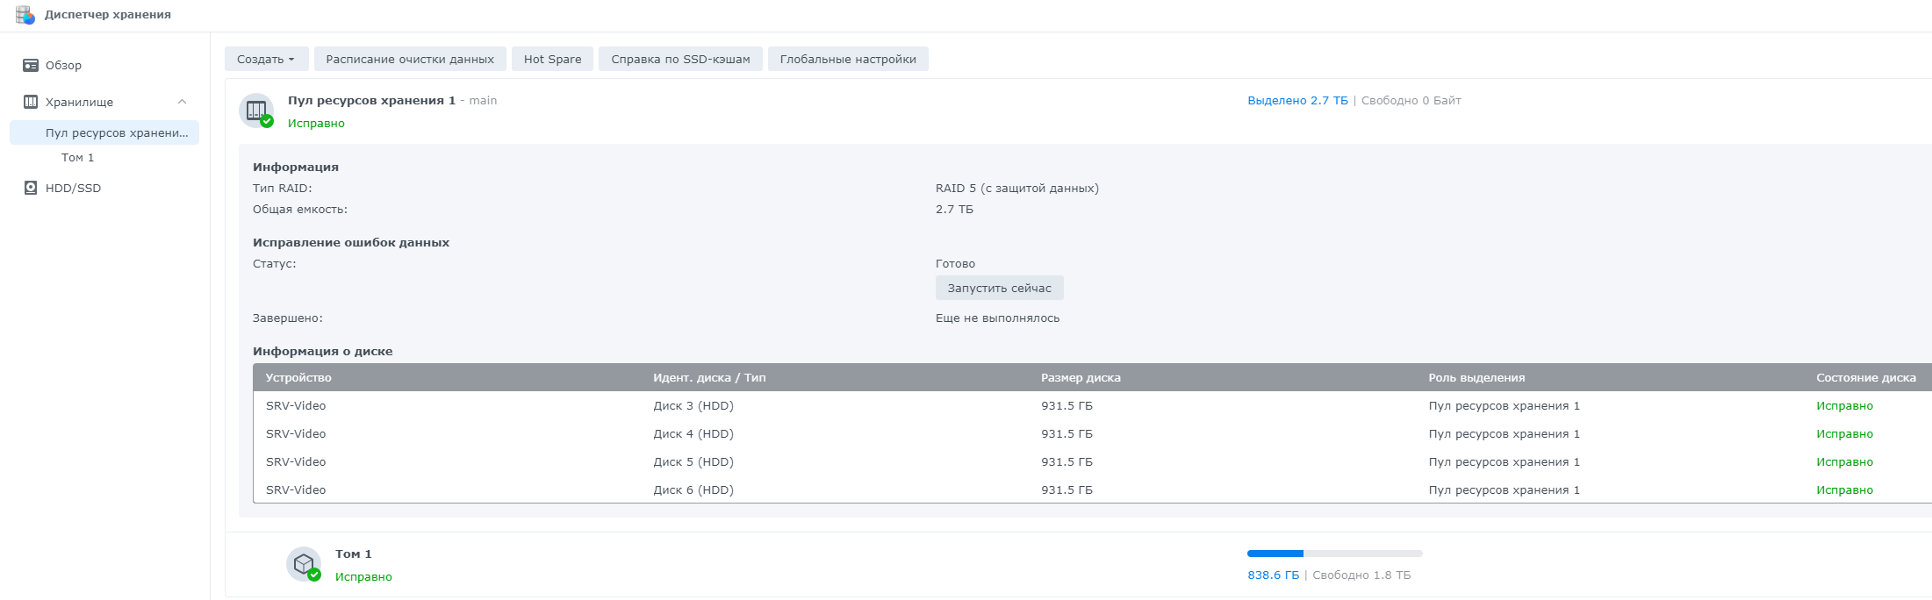Image resolution: width=1932 pixels, height=600 pixels.
Task: Click the storage pool 1 status icon
Action: (256, 111)
